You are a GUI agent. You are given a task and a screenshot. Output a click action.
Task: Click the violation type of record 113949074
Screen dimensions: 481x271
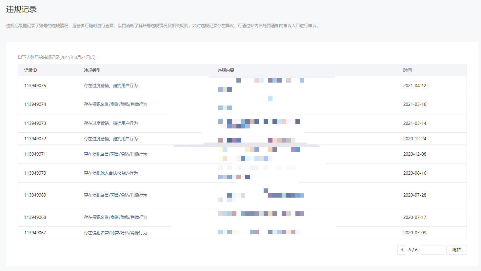pos(115,104)
